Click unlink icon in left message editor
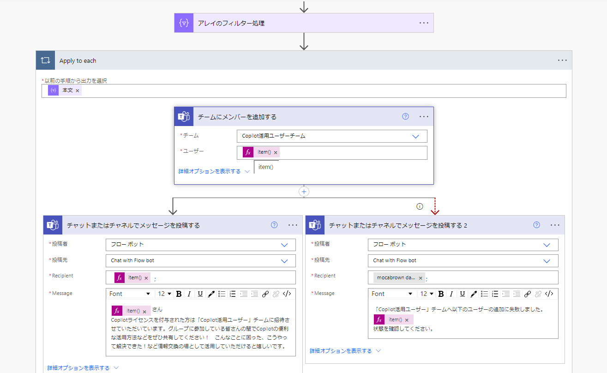The height and width of the screenshot is (373, 607). pos(276,294)
